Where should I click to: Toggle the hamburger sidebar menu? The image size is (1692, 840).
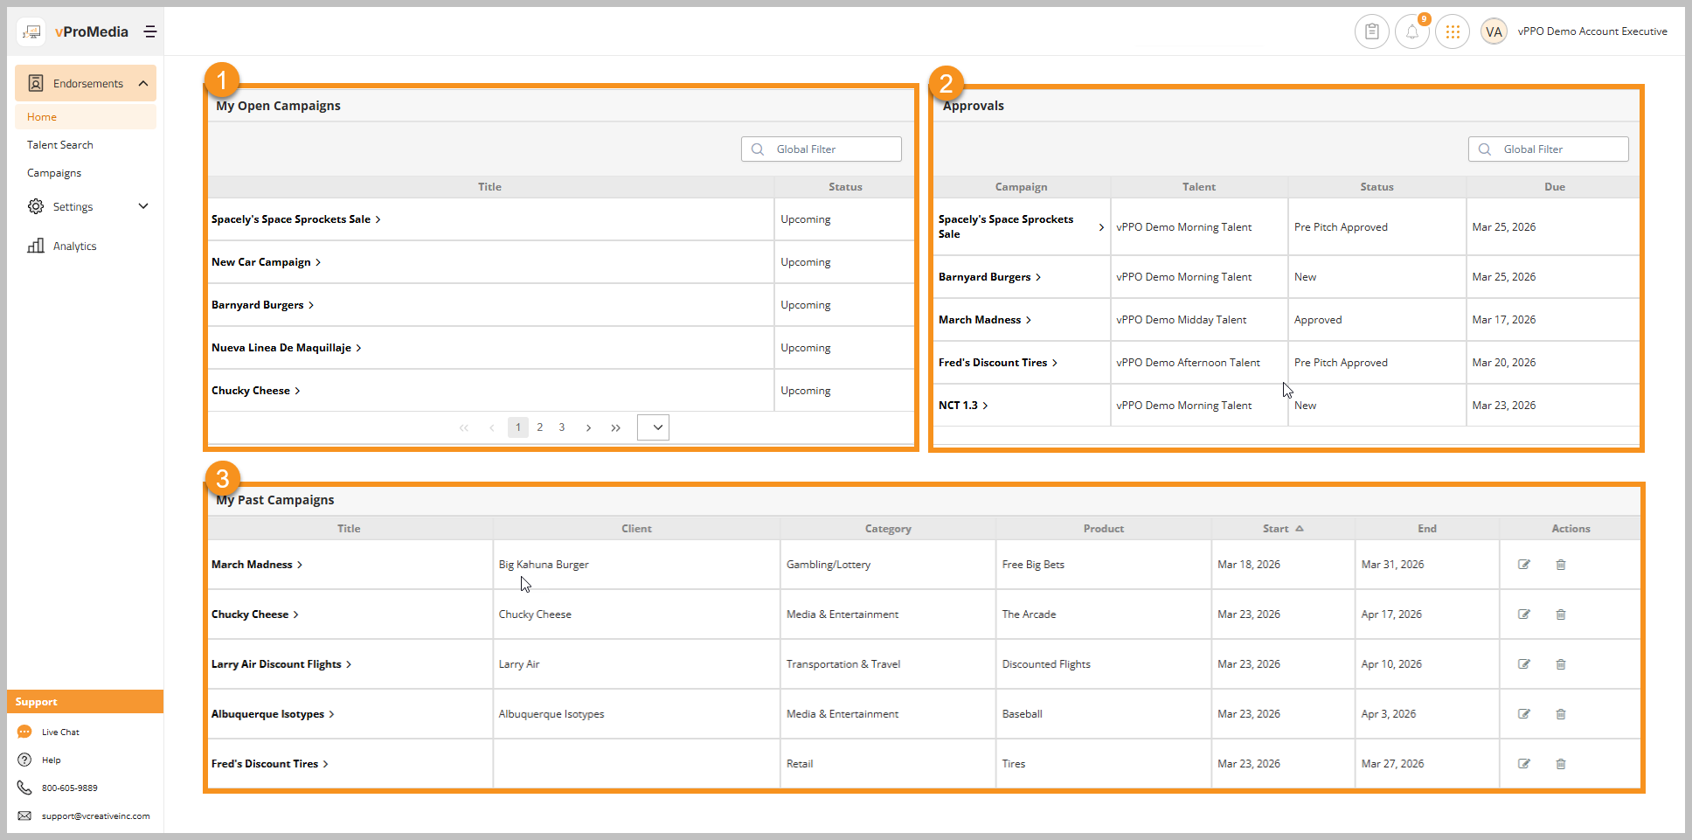[150, 31]
